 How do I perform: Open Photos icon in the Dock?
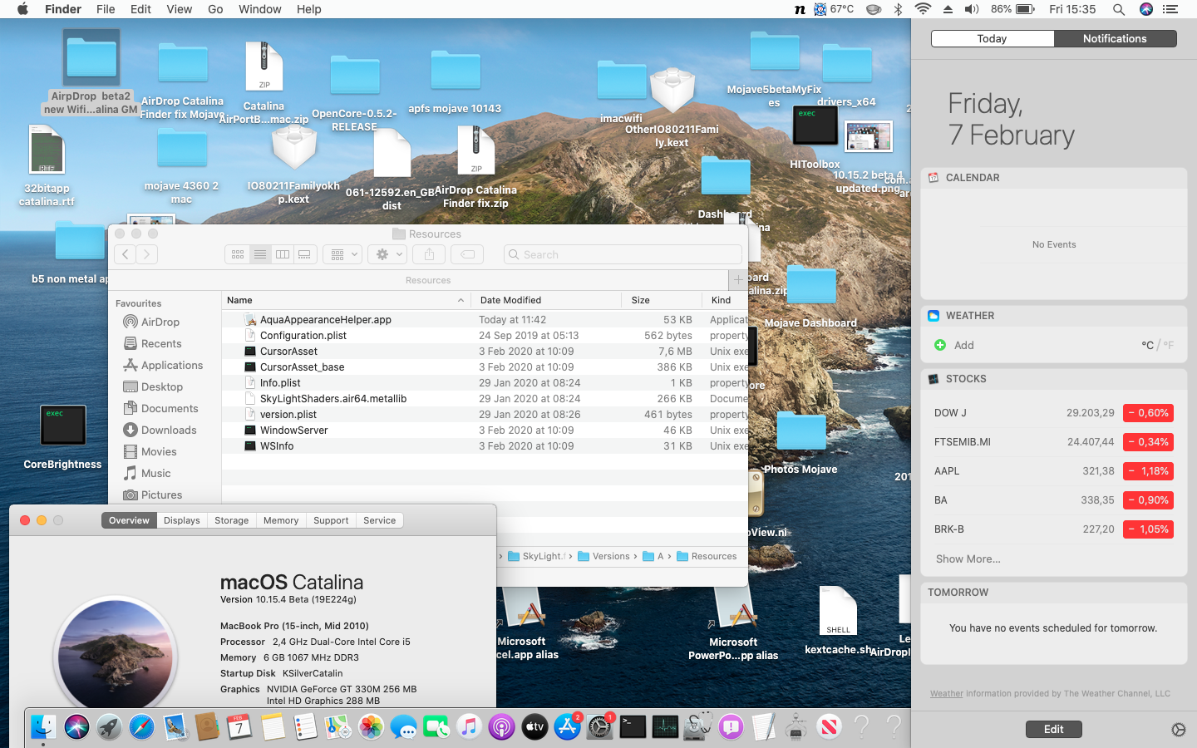[x=371, y=727]
